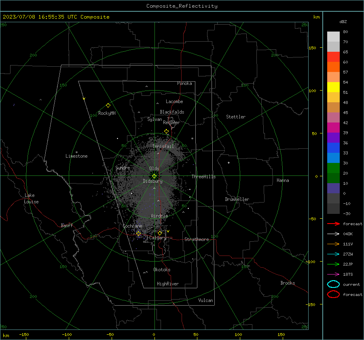Image resolution: width=364 pixels, height=340 pixels.
Task: Pick the magenta 39-42 dBZ color swatch
Action: (333, 128)
